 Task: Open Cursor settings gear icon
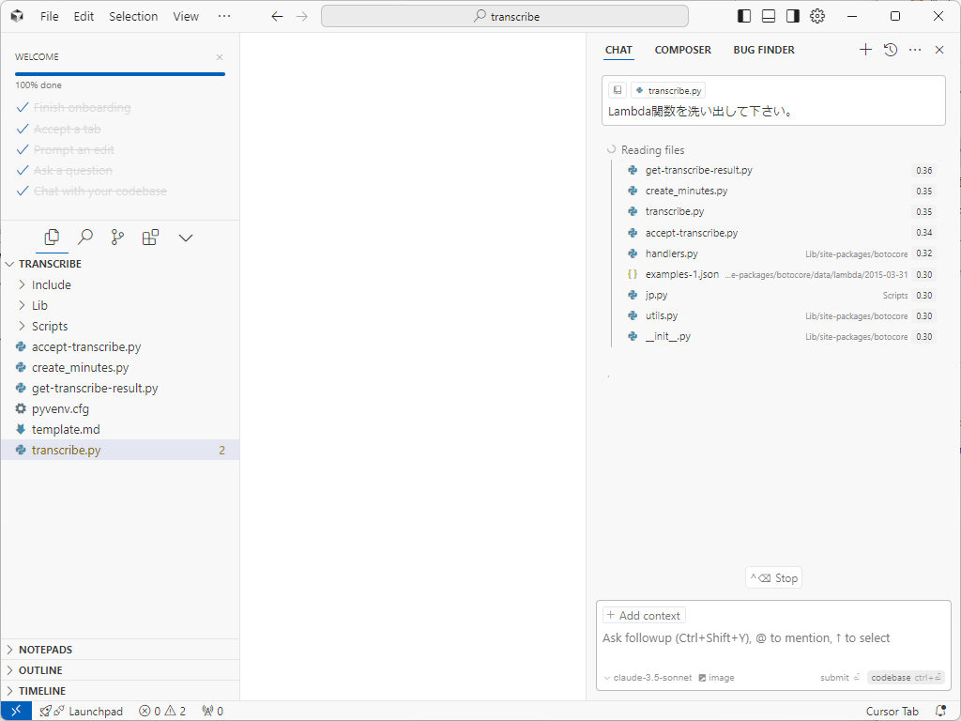tap(817, 16)
